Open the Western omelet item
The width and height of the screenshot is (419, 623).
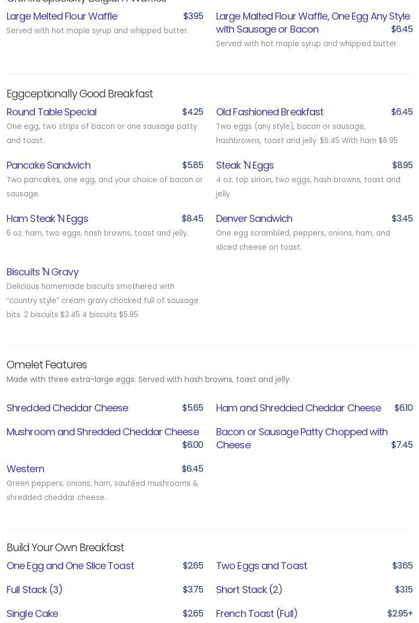pyautogui.click(x=26, y=469)
